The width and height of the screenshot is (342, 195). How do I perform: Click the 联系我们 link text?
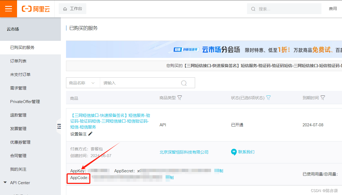[x=246, y=152]
